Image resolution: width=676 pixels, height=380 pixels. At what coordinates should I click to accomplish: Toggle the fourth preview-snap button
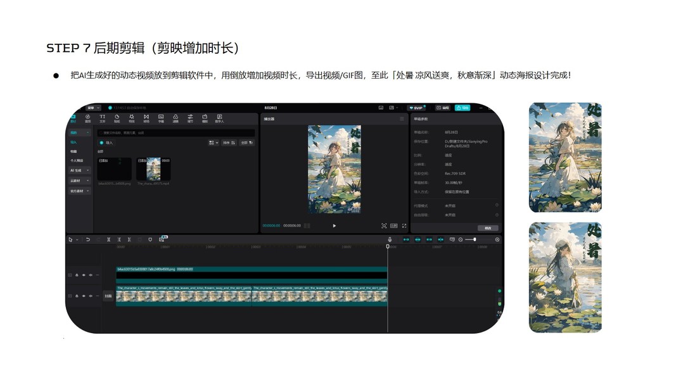pos(440,239)
